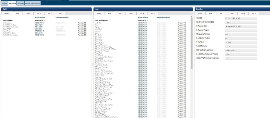The image size is (270, 118).
Task: Open the General tab
Action: click(x=4, y=3)
